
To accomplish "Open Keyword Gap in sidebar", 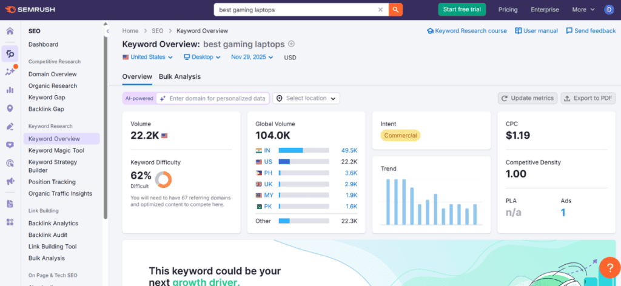I will (47, 98).
